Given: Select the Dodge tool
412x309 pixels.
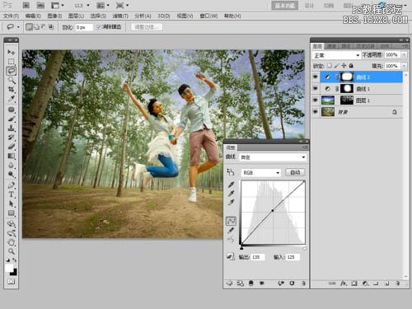Looking at the screenshot, I should click(12, 175).
